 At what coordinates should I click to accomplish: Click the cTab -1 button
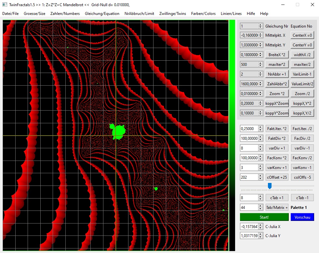coord(302,198)
